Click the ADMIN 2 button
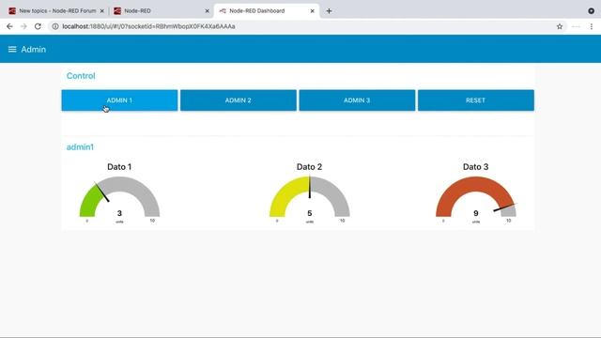 point(238,100)
